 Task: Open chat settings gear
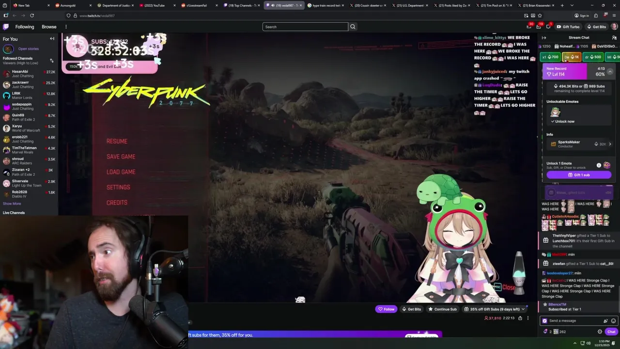[600, 332]
